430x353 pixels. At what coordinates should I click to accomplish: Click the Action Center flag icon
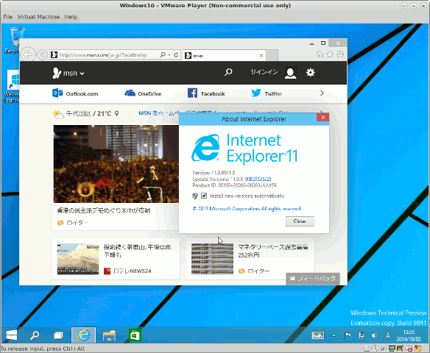[x=348, y=335]
